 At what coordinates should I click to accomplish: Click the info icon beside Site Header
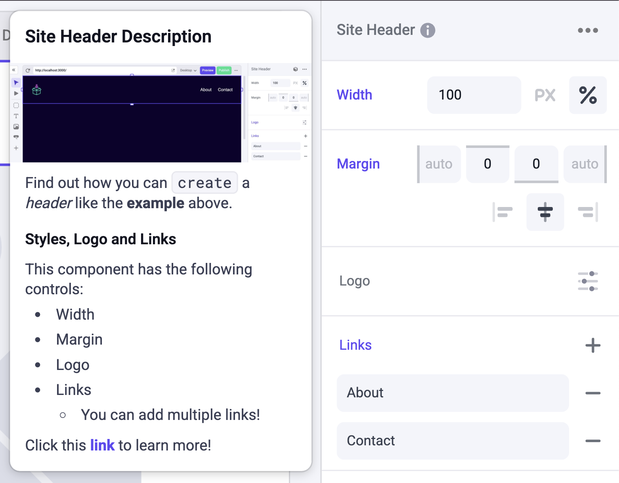point(428,30)
